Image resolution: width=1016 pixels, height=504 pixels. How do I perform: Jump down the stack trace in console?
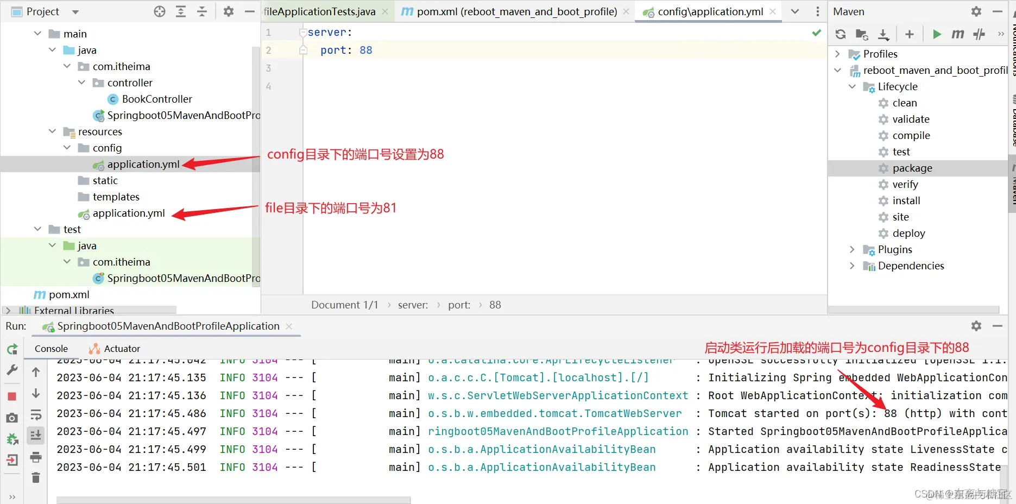point(36,393)
